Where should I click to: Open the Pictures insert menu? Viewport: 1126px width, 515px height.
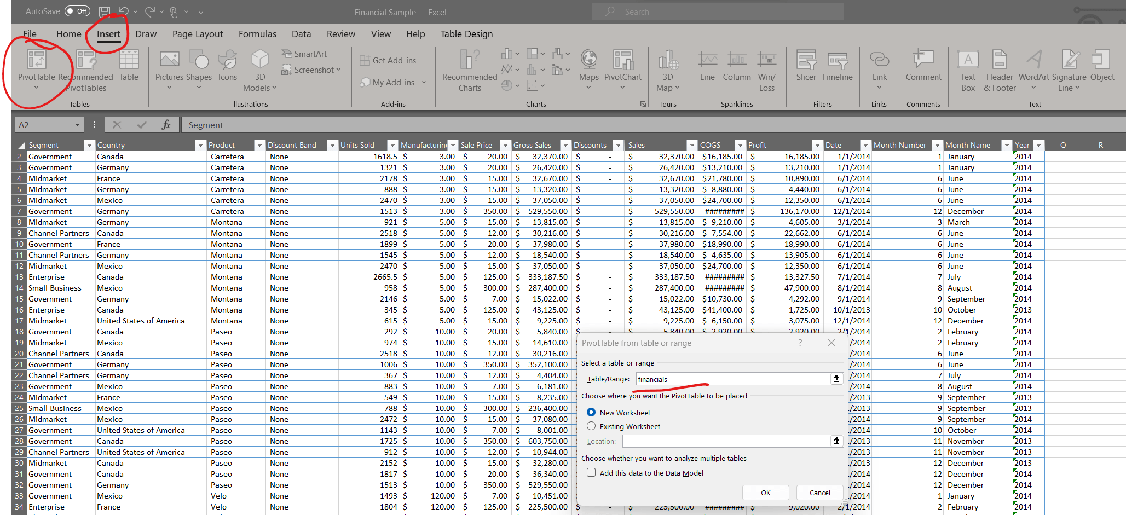(x=169, y=70)
